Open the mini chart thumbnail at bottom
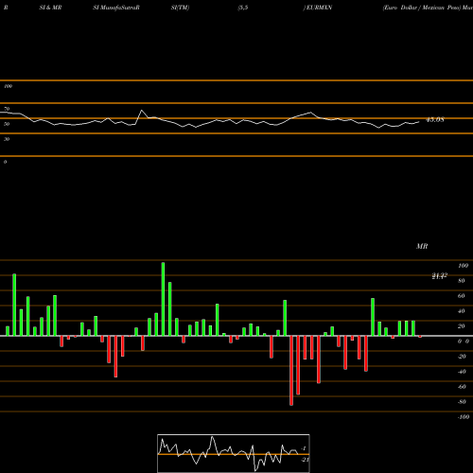473x473 pixels. [x=234, y=453]
